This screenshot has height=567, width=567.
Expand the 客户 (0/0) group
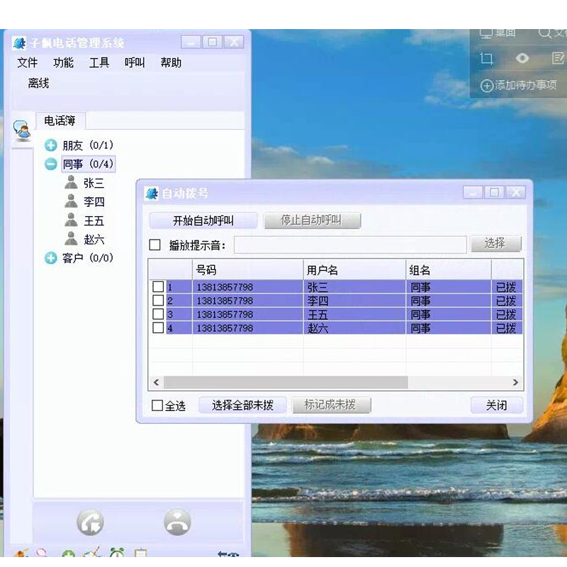click(x=50, y=258)
